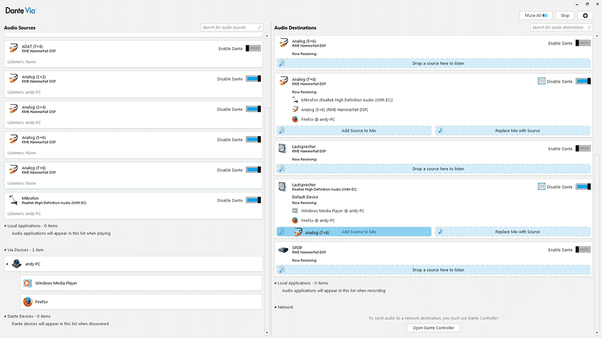Disable Dante on Analog (1+2) source
Viewport: 602px width, 338px height.
click(x=253, y=79)
